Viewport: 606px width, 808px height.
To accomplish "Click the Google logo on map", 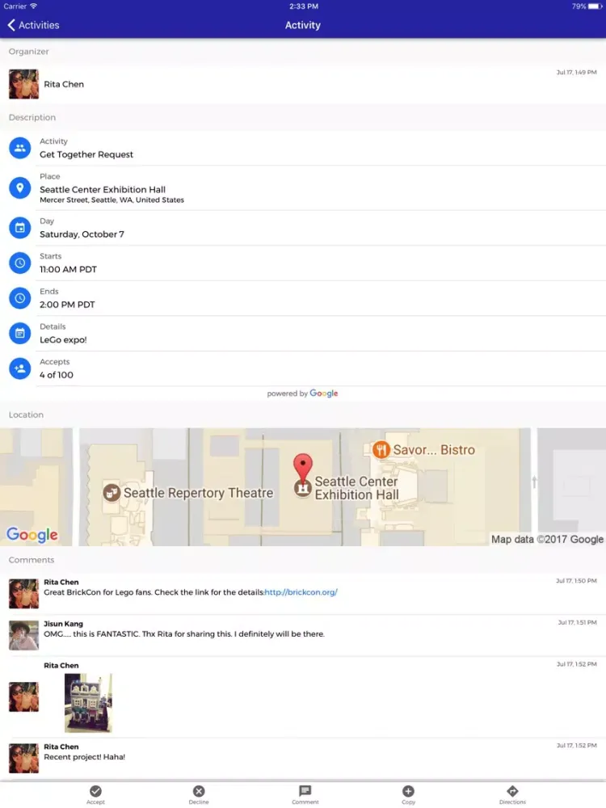I will click(x=32, y=535).
